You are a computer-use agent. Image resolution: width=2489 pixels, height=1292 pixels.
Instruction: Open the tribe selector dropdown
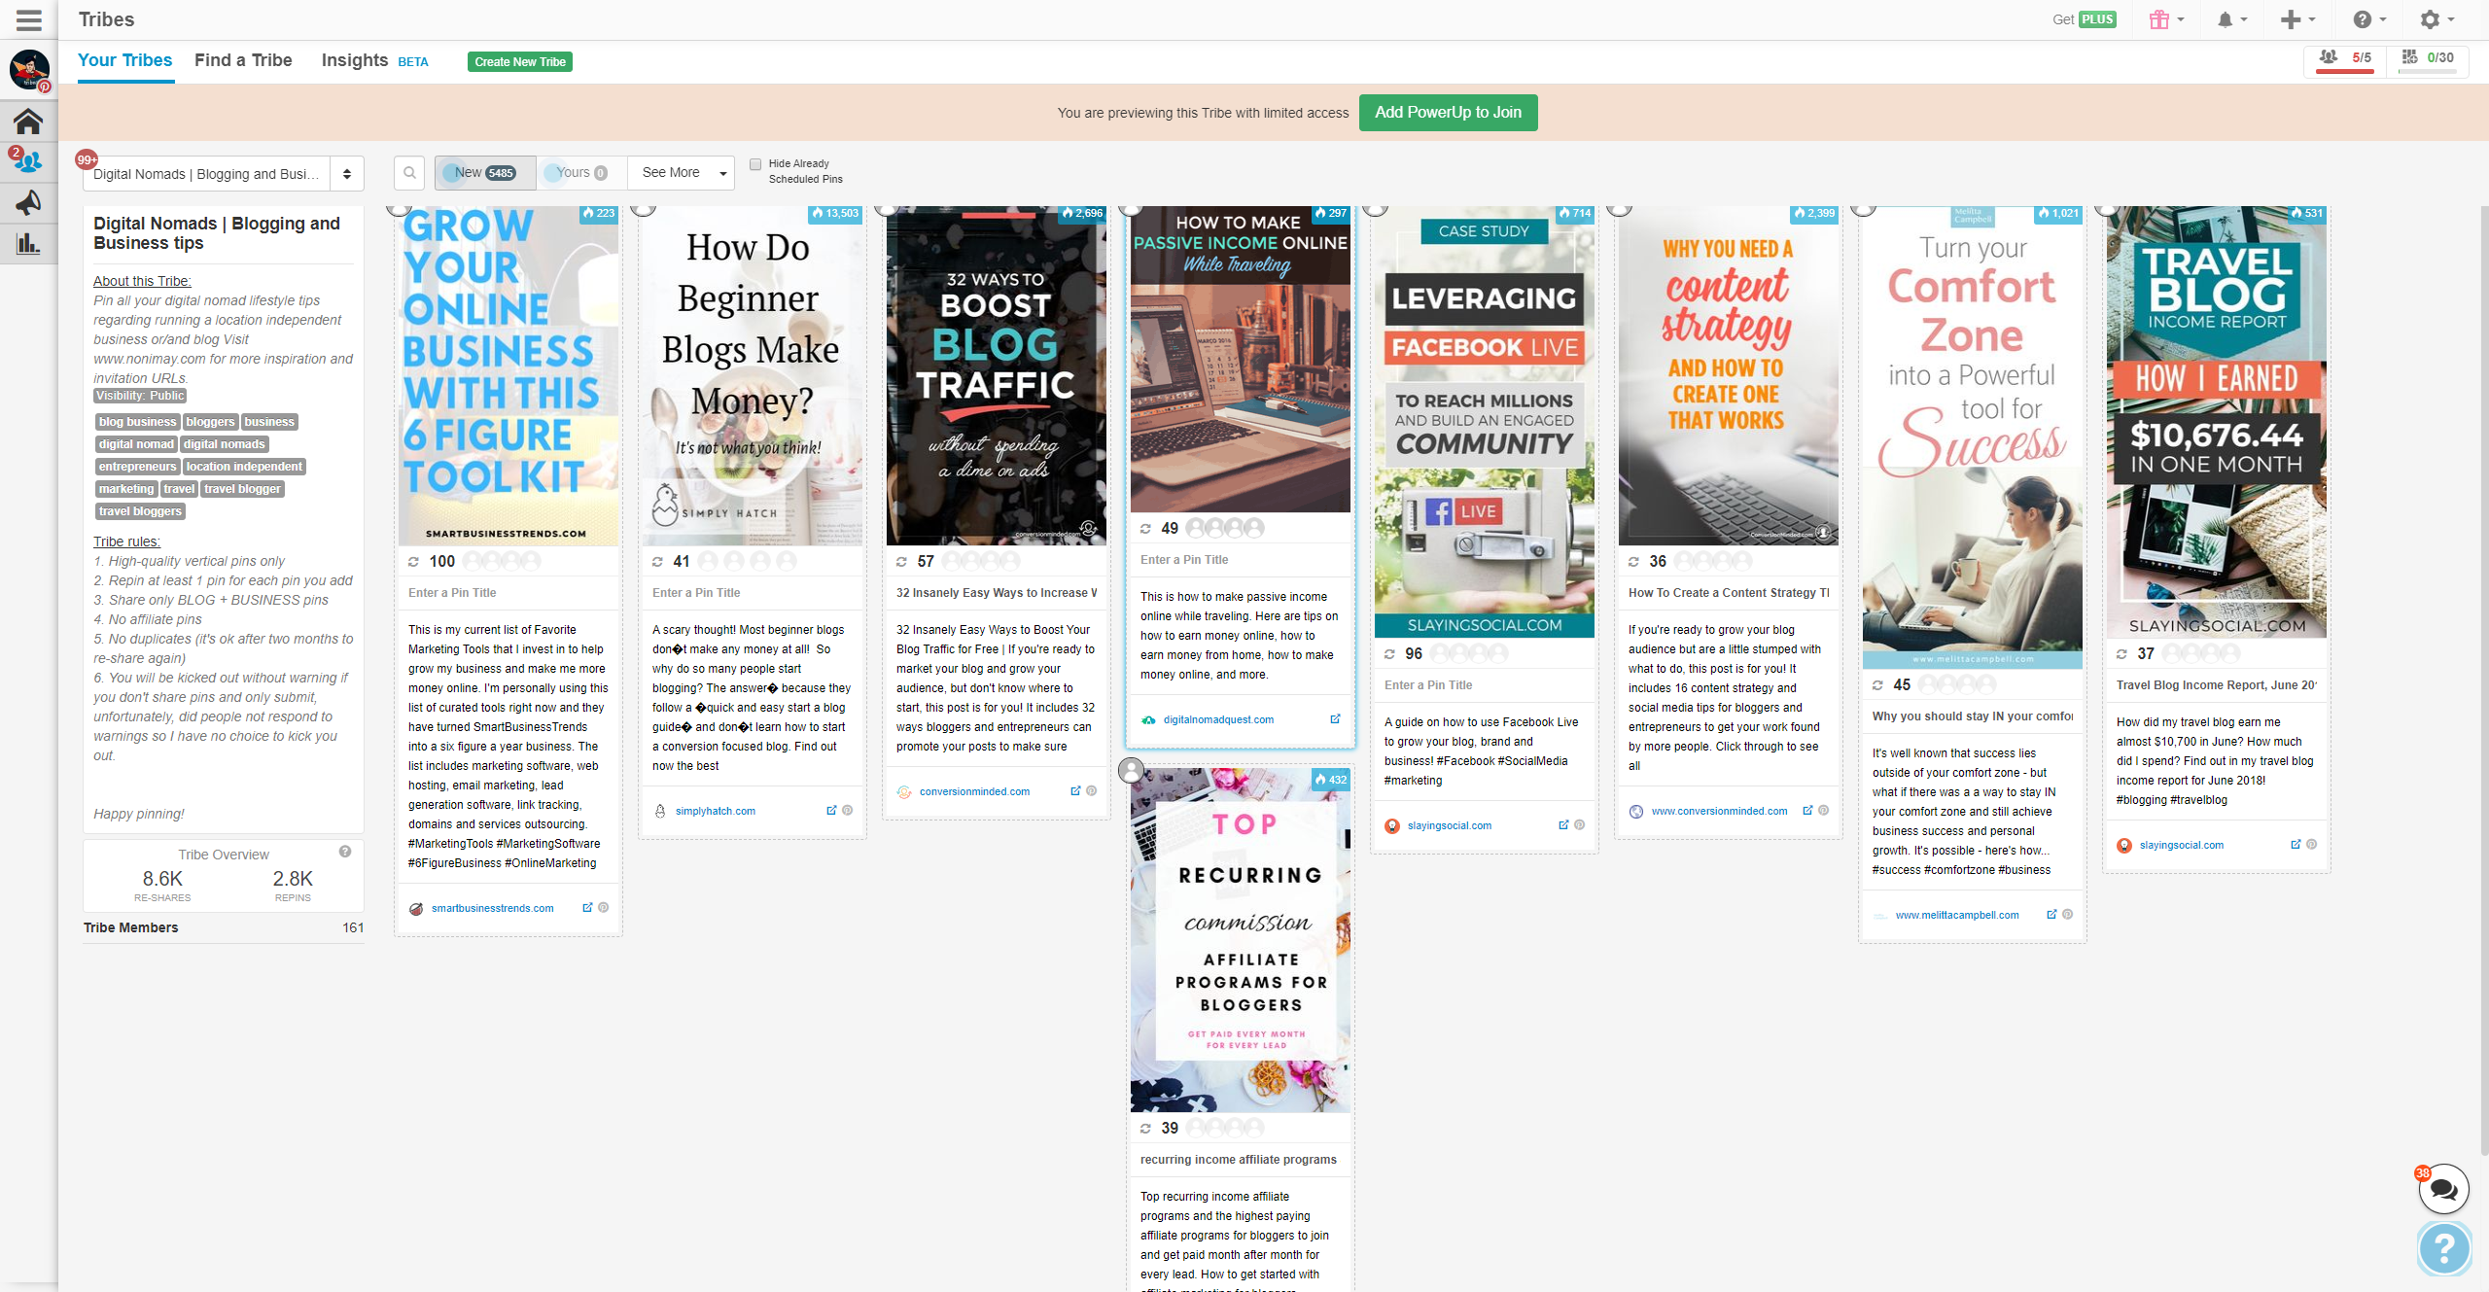[x=224, y=174]
